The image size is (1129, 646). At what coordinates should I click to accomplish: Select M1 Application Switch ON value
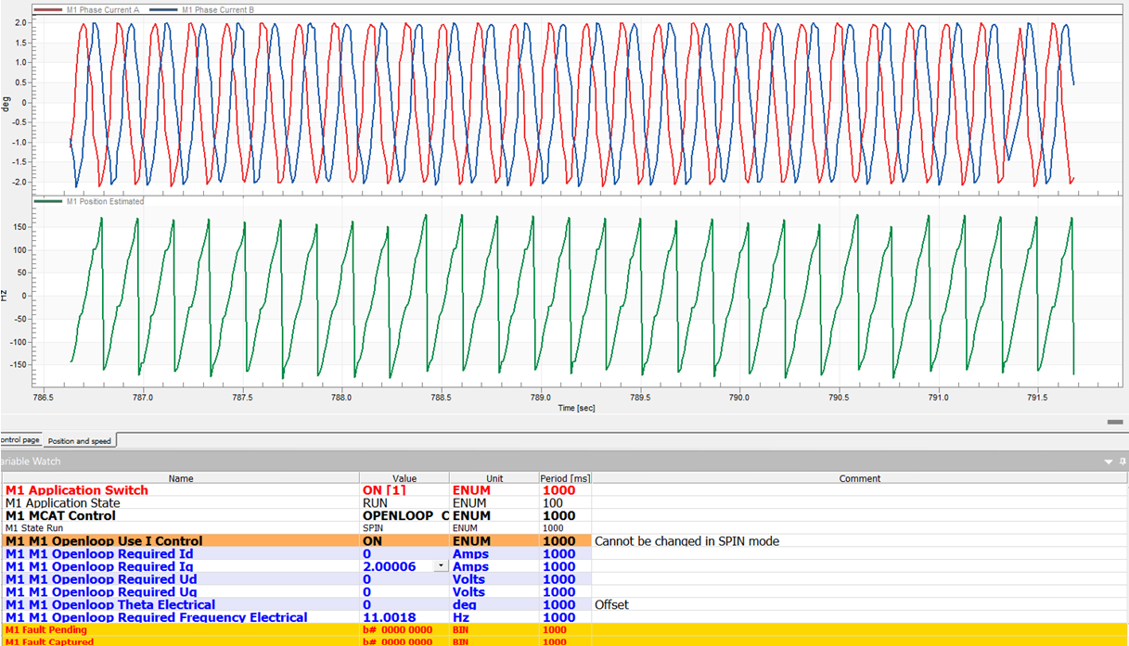tap(384, 490)
